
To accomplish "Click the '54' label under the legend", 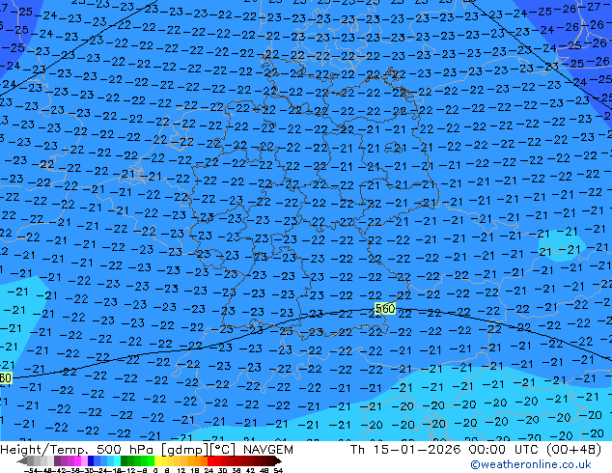I will (279, 470).
